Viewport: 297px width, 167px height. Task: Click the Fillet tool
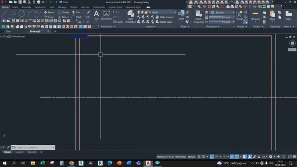pyautogui.click(x=76, y=17)
